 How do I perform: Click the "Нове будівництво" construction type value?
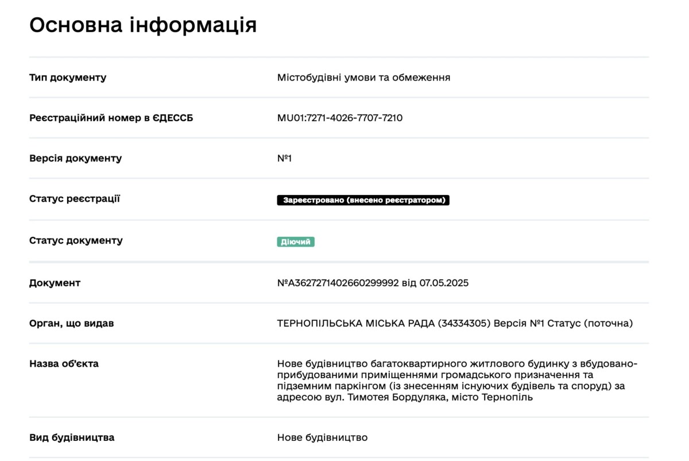pos(322,437)
